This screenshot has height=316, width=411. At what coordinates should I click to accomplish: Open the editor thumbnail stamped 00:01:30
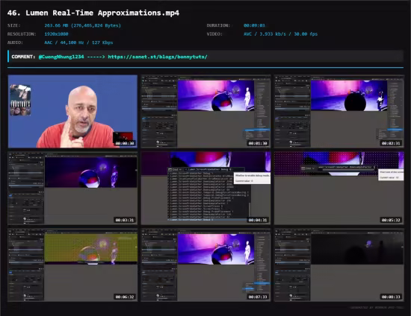click(x=205, y=111)
